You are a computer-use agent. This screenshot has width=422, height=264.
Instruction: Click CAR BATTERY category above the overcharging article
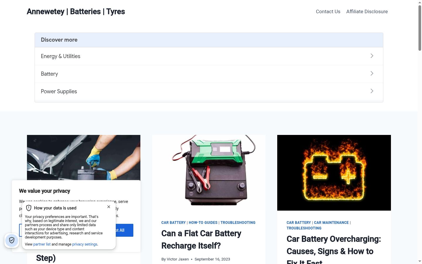299,223
